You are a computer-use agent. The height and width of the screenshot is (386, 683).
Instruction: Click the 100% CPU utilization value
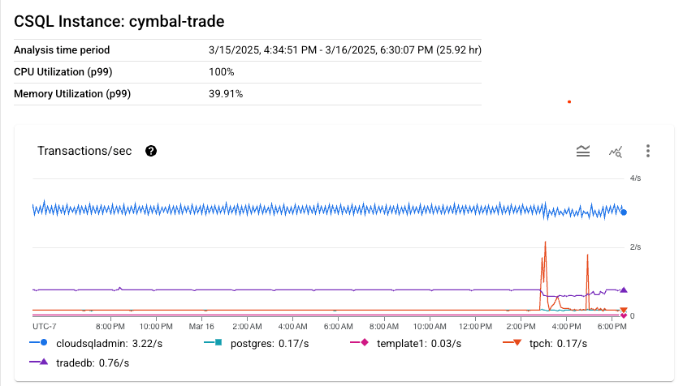pos(221,72)
